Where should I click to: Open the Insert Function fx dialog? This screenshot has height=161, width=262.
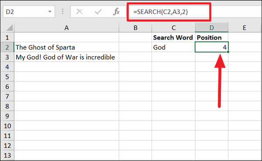coord(117,12)
